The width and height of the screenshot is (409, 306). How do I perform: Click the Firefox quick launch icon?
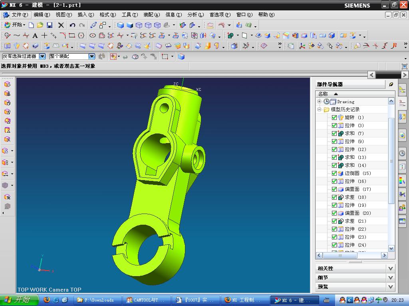point(47,300)
